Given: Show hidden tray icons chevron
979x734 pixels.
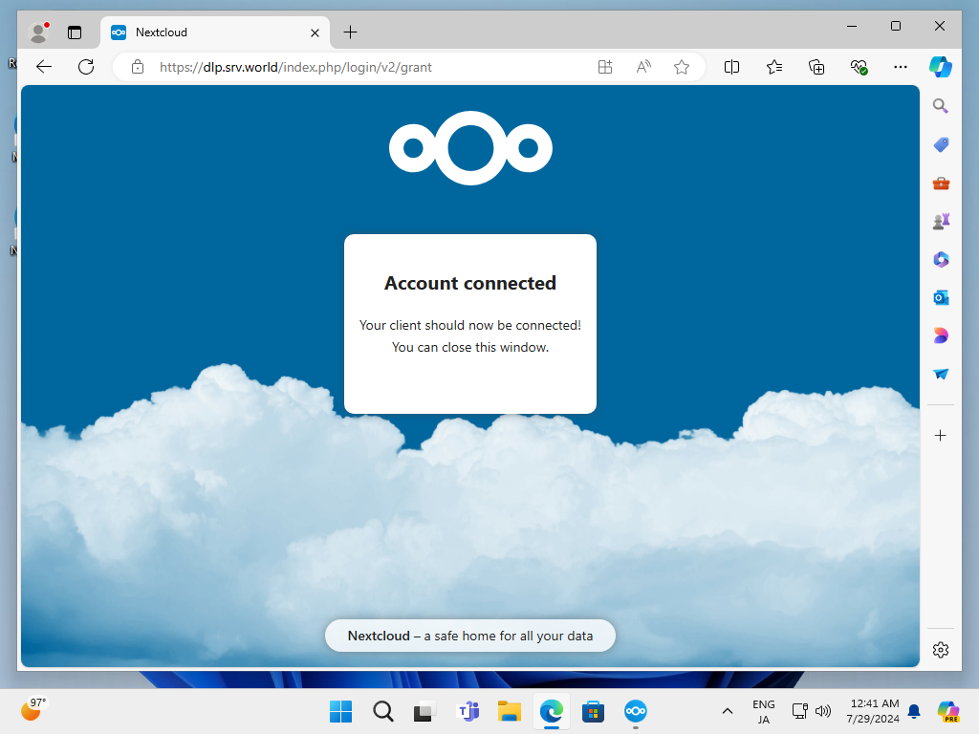Looking at the screenshot, I should (x=728, y=711).
